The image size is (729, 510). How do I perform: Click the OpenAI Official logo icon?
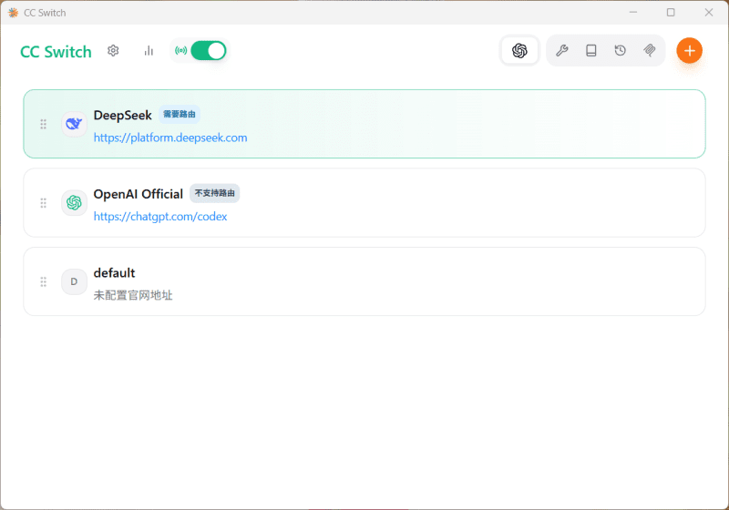tap(74, 203)
